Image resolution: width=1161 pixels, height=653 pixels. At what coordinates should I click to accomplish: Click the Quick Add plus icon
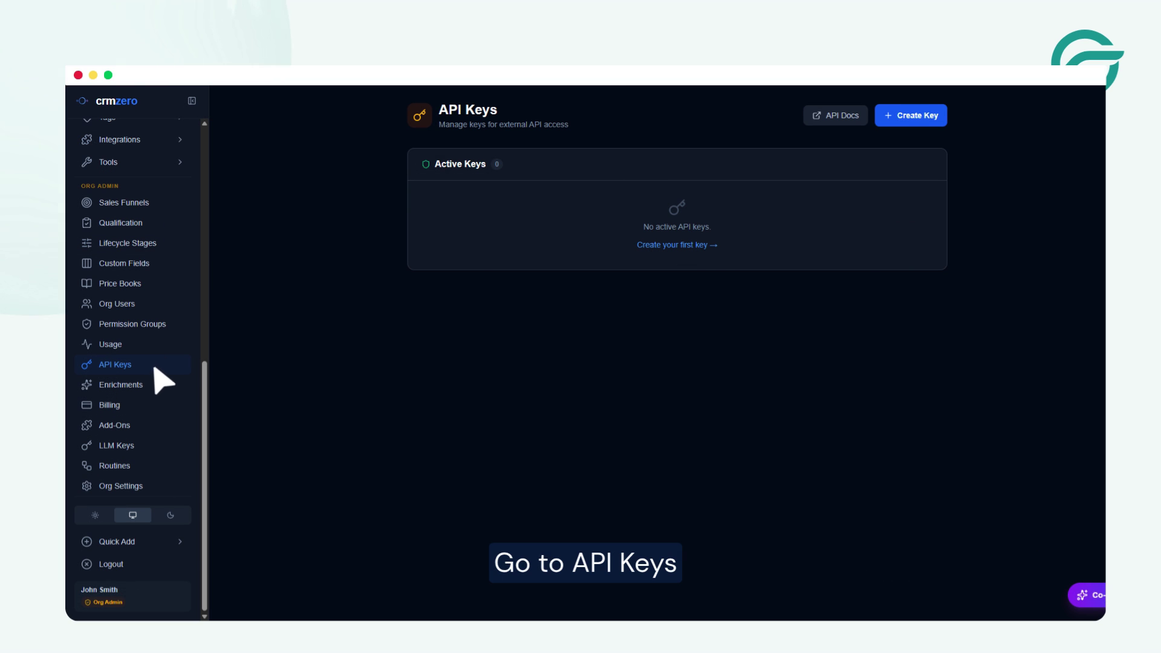point(86,542)
